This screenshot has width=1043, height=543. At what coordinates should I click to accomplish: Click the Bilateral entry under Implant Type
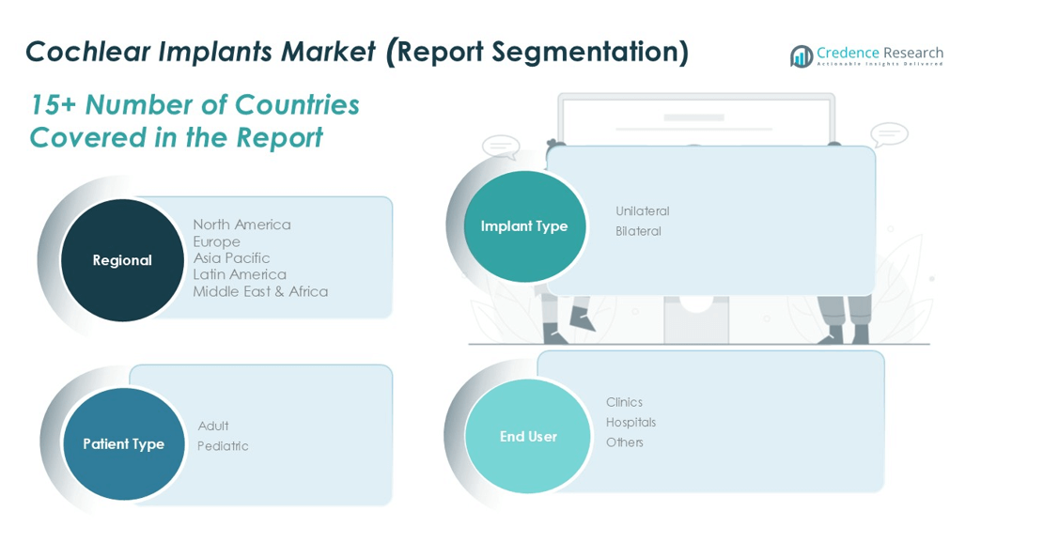click(x=639, y=231)
